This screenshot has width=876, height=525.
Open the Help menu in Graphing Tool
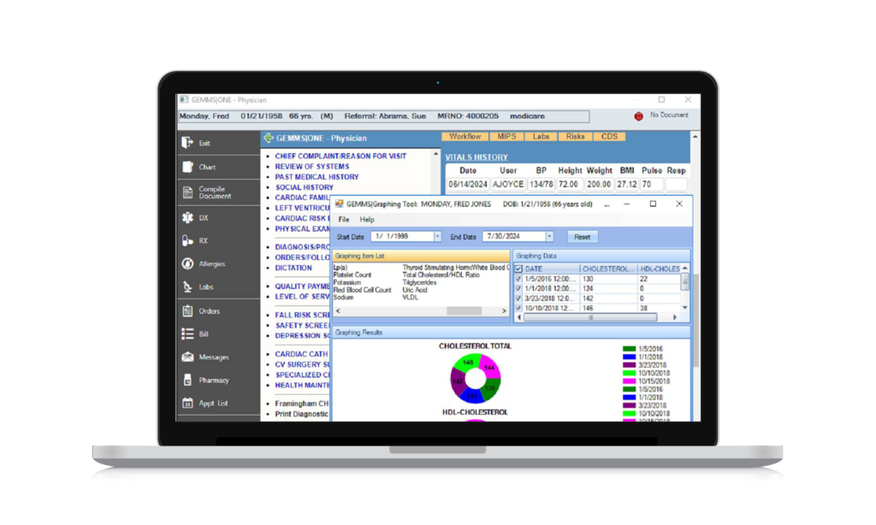tap(367, 220)
